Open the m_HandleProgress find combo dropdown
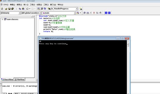The width and height of the screenshot is (160, 94). click(x=77, y=9)
